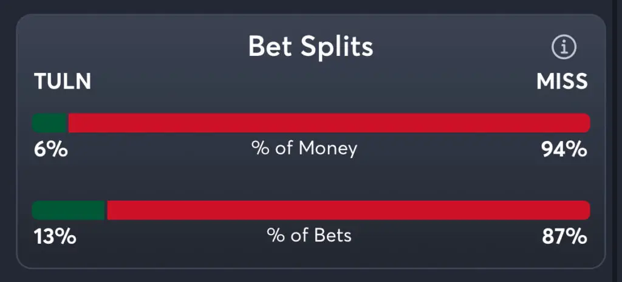This screenshot has width=622, height=282.
Task: Click the info icon beside Bet Splits
Action: (563, 47)
